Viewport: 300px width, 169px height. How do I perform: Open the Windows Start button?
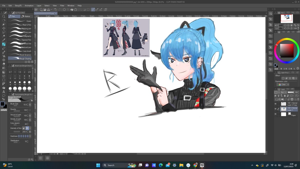[x=98, y=165]
